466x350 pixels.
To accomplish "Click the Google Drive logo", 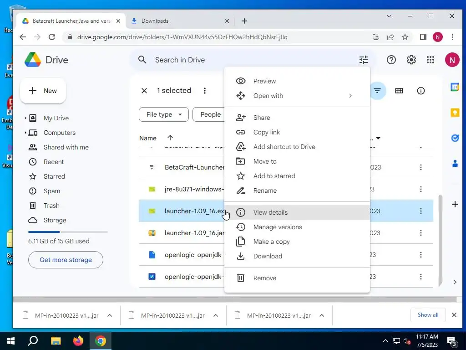I will 33,60.
